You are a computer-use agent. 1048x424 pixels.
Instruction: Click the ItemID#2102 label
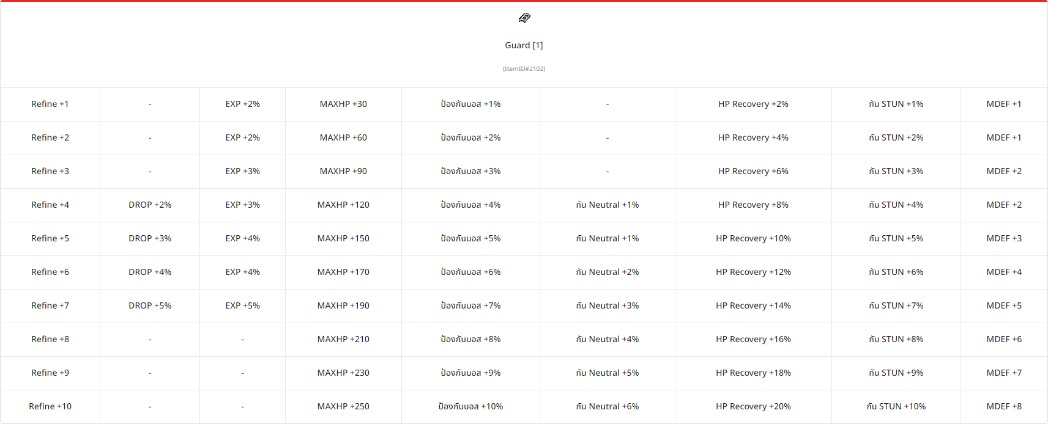point(524,68)
